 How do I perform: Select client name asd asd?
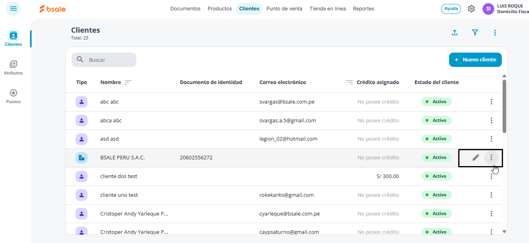point(110,139)
